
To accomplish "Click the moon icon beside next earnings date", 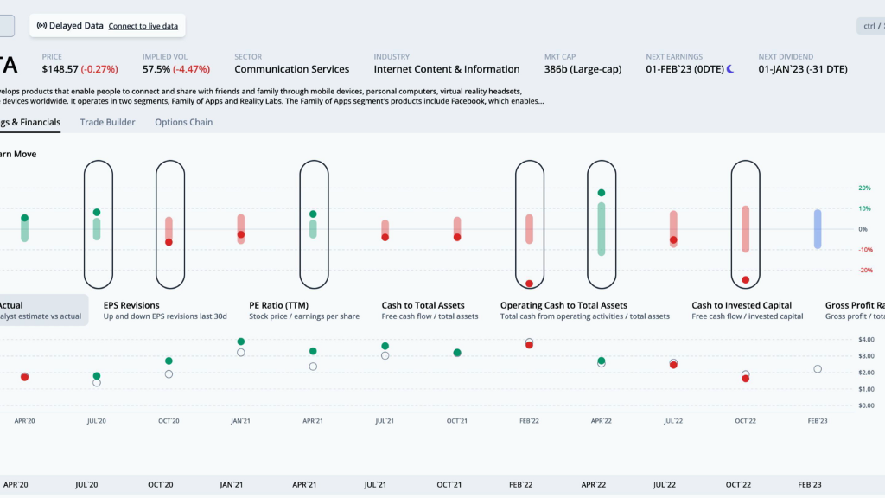I will point(730,69).
